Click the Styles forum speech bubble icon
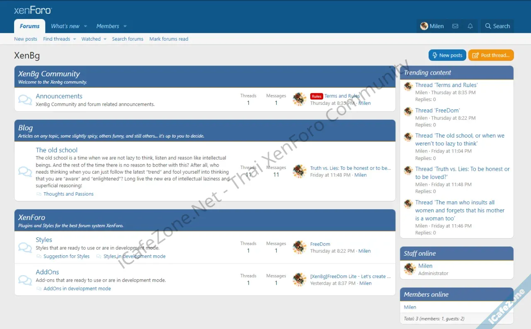Image resolution: width=531 pixels, height=329 pixels. coord(25,247)
